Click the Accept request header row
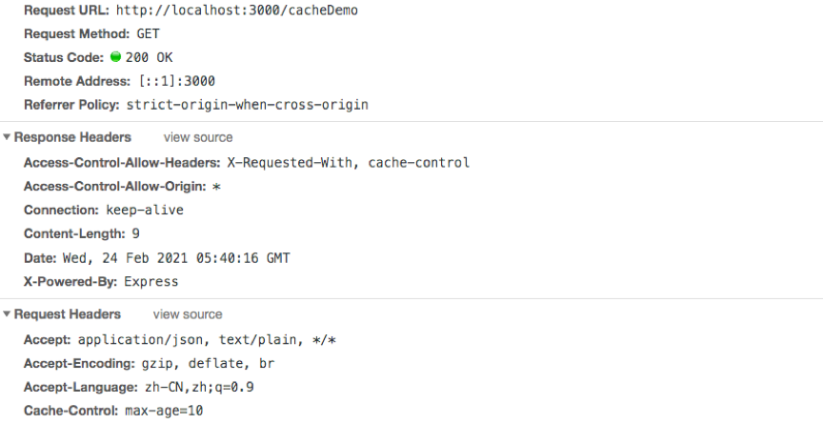The image size is (823, 424). click(x=180, y=339)
